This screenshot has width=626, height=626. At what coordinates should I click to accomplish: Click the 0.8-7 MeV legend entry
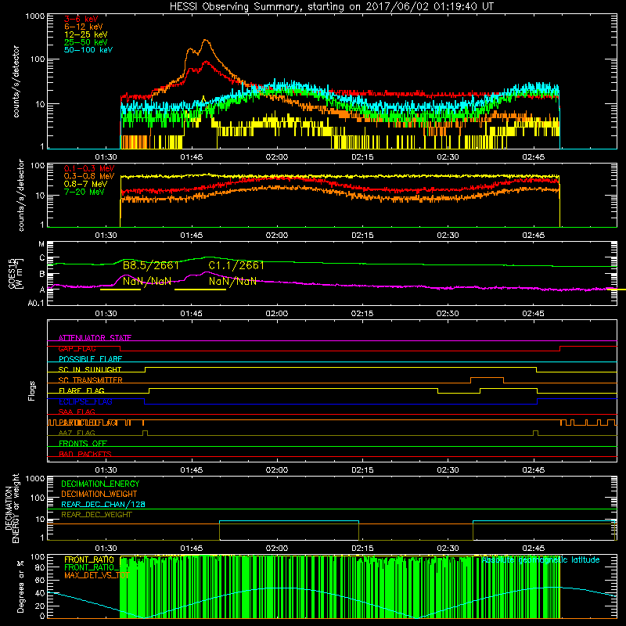85,184
